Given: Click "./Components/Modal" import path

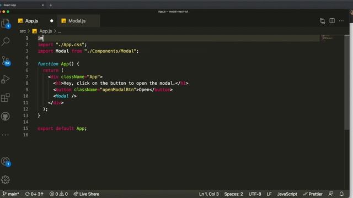Looking at the screenshot, I should pyautogui.click(x=110, y=51).
